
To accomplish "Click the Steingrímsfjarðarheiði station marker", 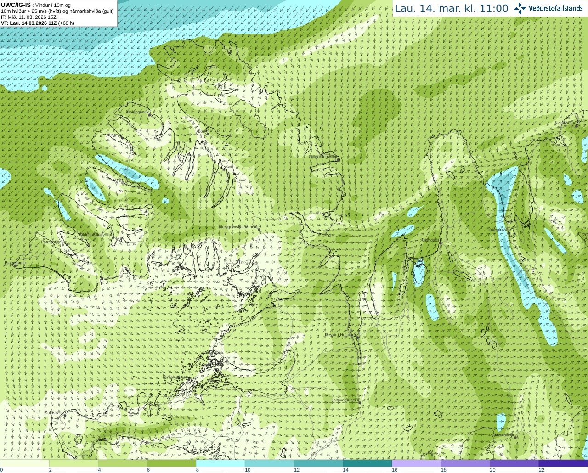I will (x=259, y=229).
